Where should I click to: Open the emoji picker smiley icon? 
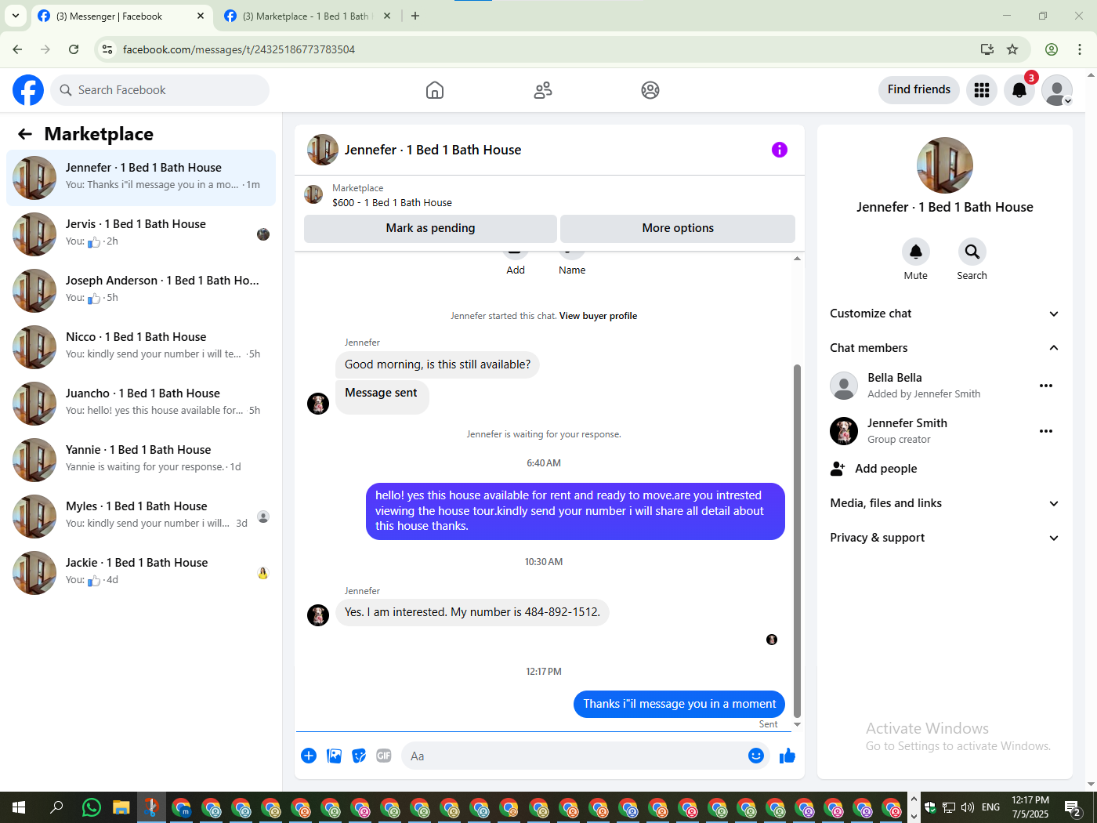coord(756,756)
